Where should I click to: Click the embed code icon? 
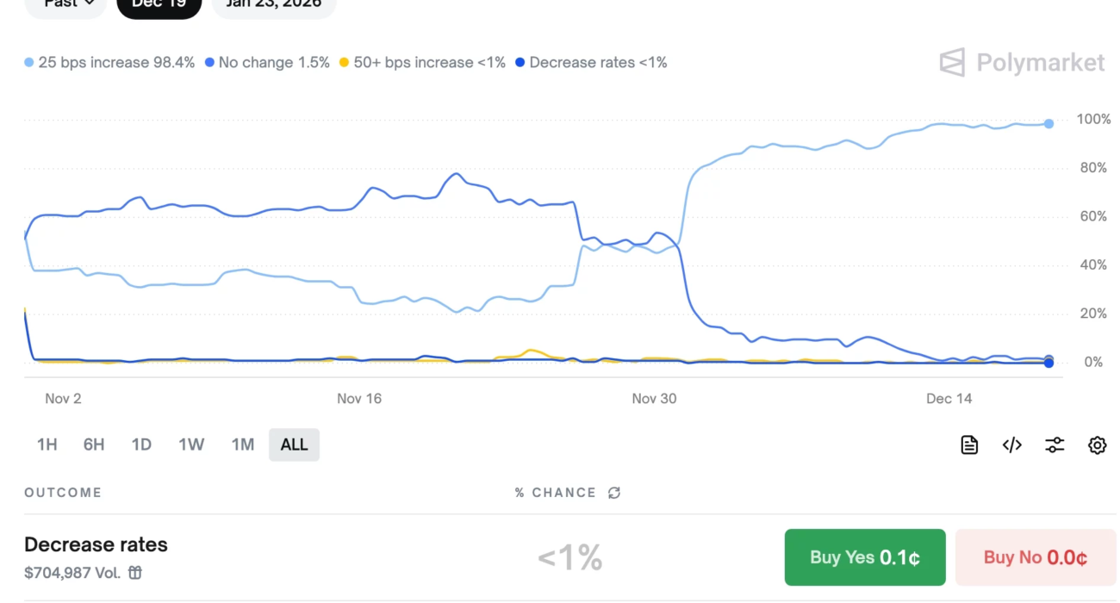[x=1012, y=444]
